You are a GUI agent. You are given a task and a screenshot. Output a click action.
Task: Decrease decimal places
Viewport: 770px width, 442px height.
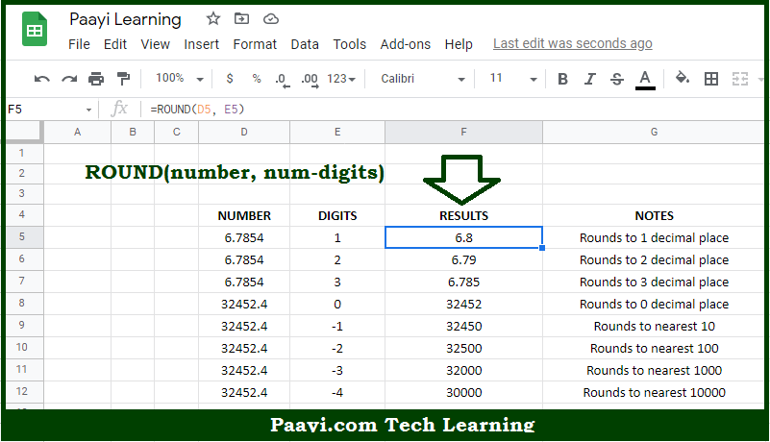[283, 80]
